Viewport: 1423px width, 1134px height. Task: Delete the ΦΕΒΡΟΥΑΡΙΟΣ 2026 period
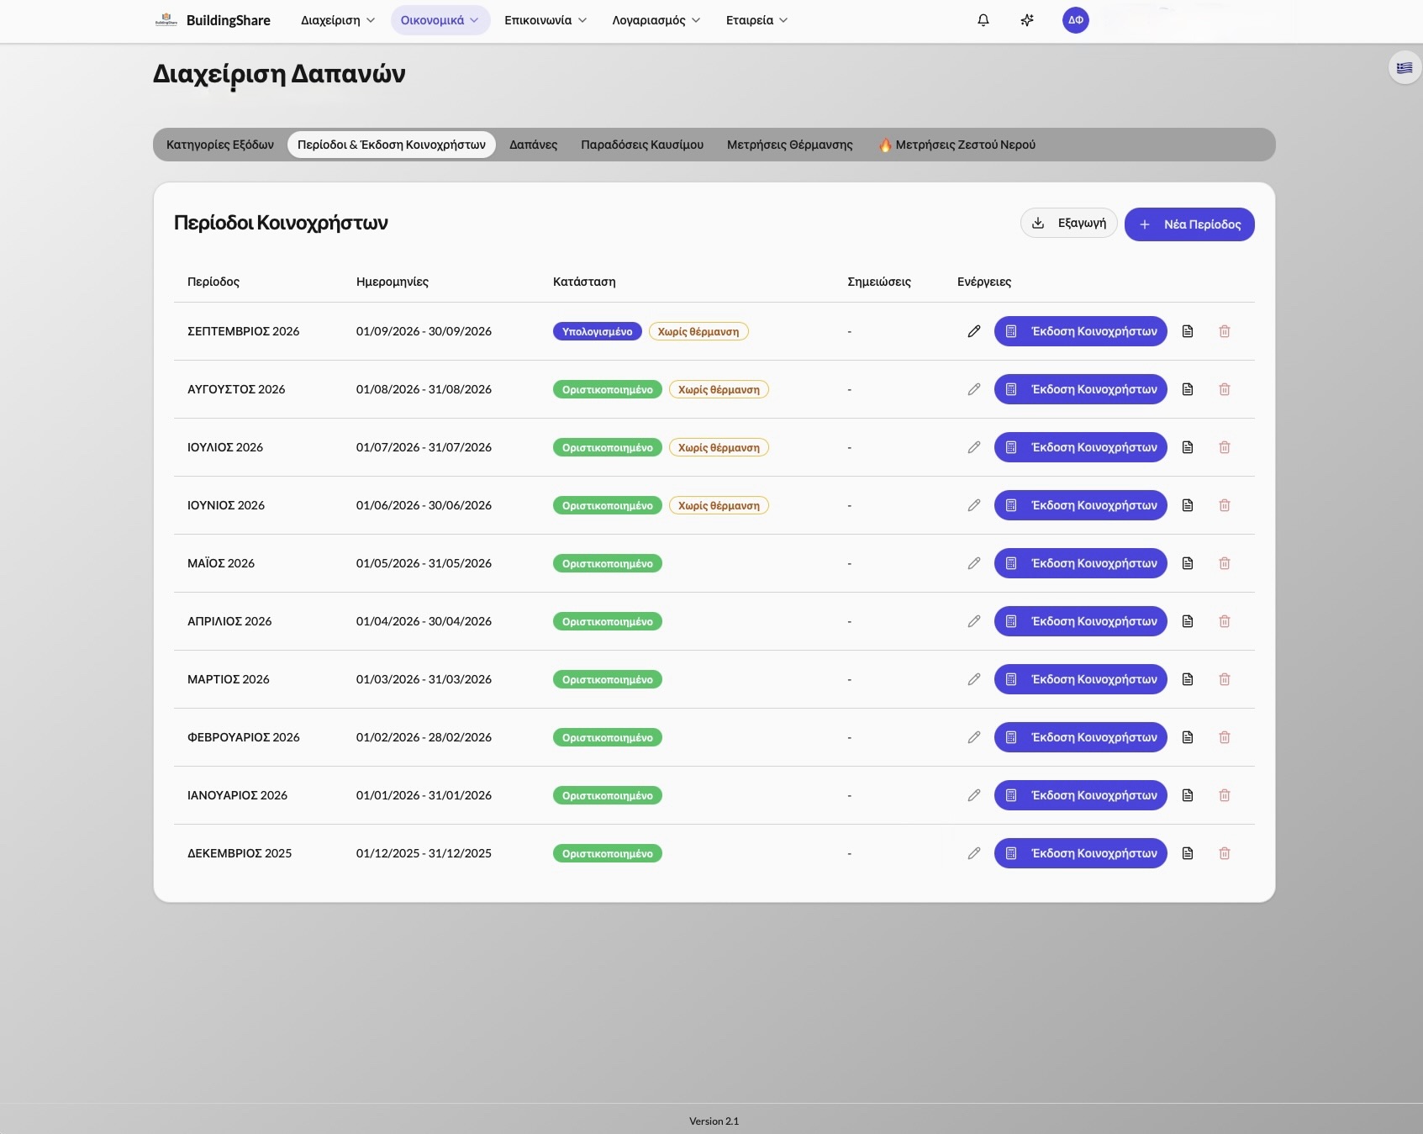[x=1225, y=737]
